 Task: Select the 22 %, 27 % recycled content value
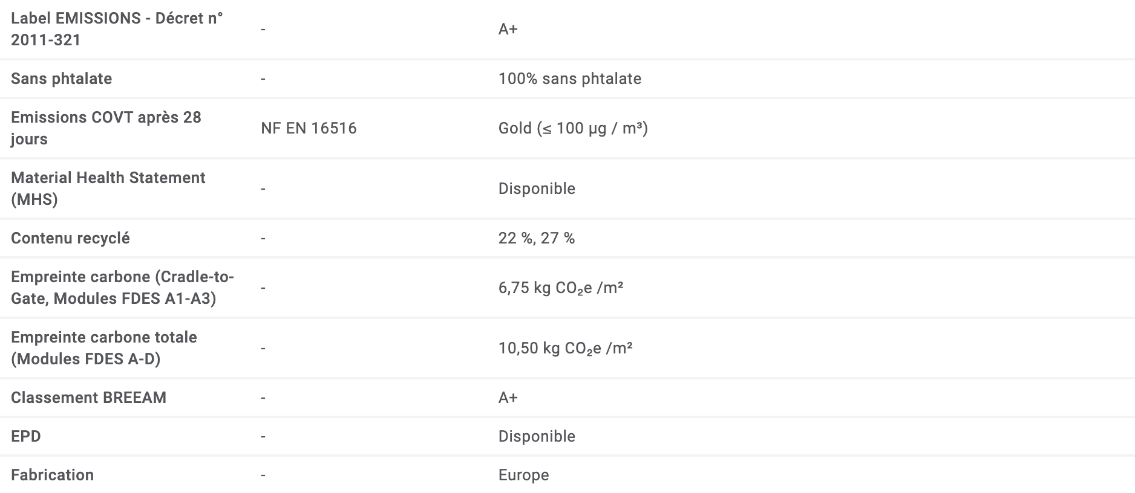[x=536, y=238]
